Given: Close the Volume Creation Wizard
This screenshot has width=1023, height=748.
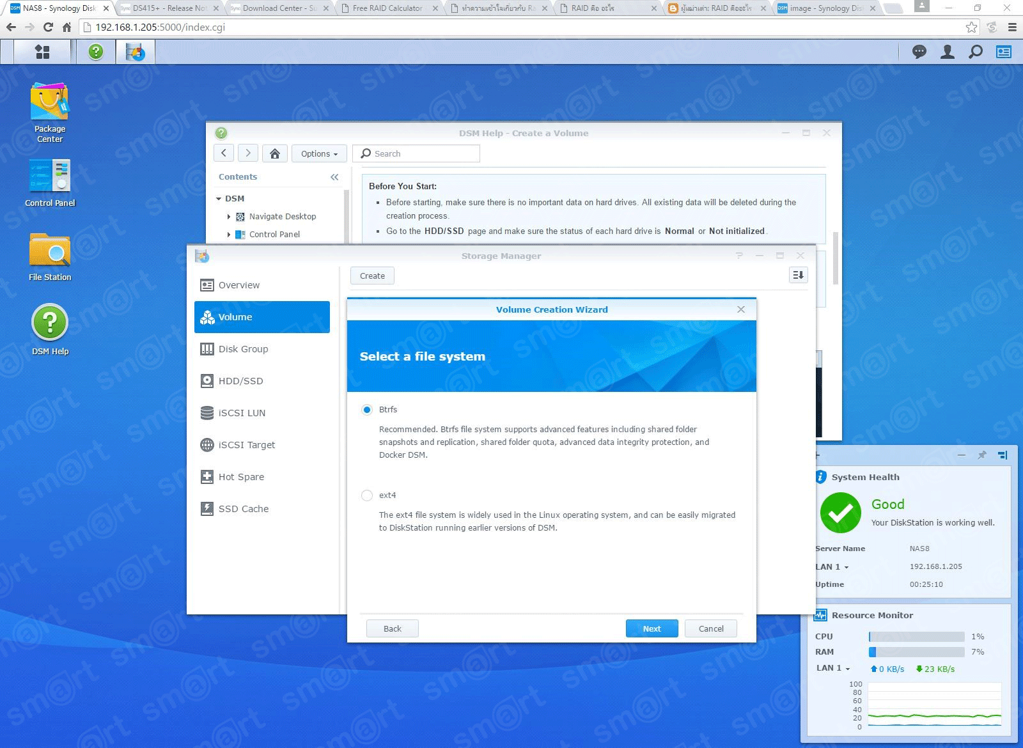Looking at the screenshot, I should [741, 309].
